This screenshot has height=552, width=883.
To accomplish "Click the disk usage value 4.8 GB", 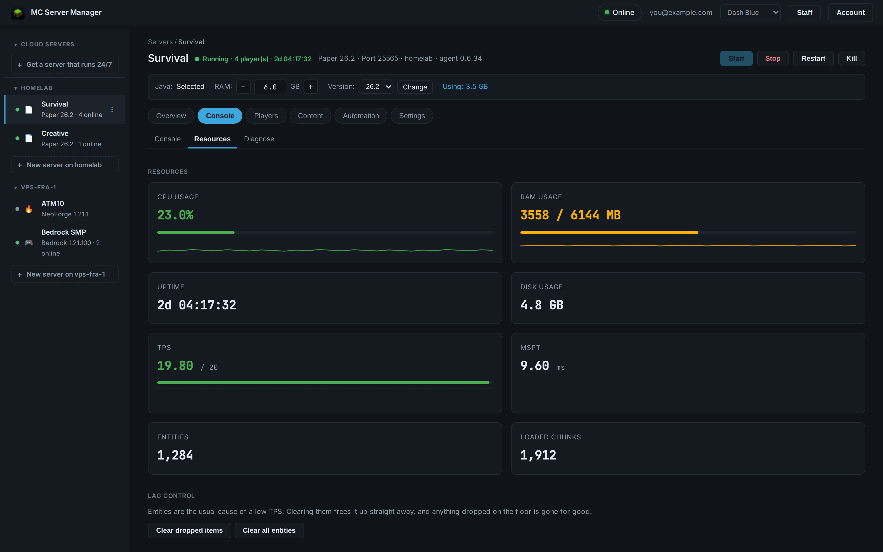I will (542, 305).
